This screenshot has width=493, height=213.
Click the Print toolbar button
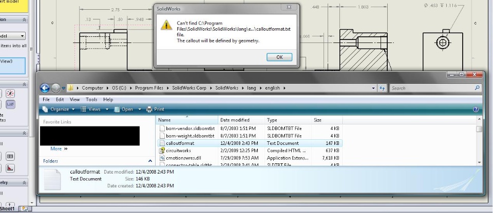pos(155,109)
